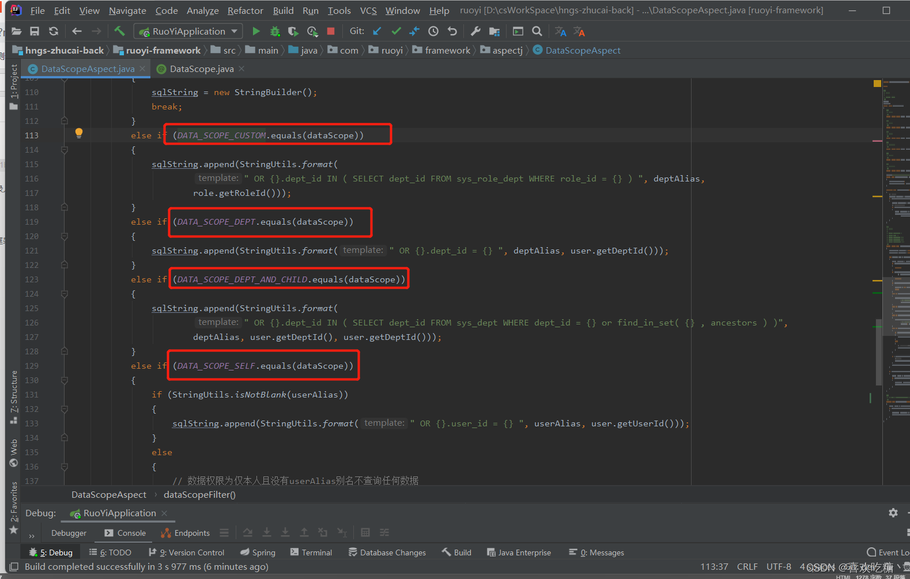
Task: Open the 0: Messages tool window
Action: tap(596, 552)
